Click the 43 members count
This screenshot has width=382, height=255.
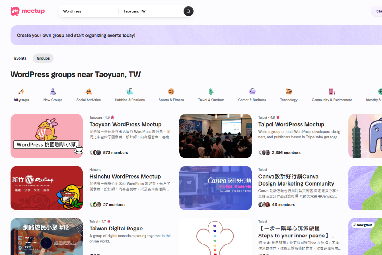point(283,205)
